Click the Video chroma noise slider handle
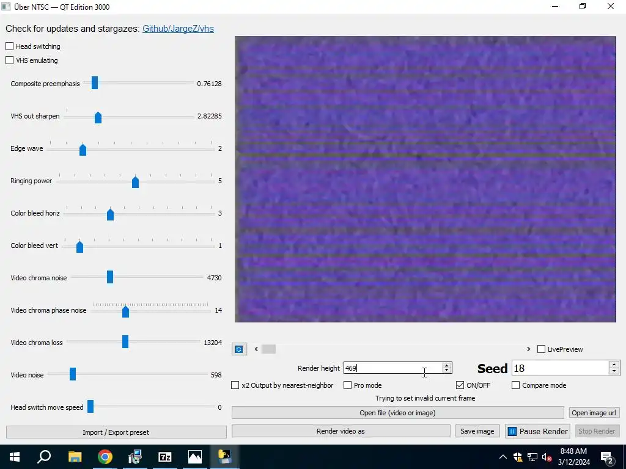The height and width of the screenshot is (469, 626). pyautogui.click(x=110, y=277)
